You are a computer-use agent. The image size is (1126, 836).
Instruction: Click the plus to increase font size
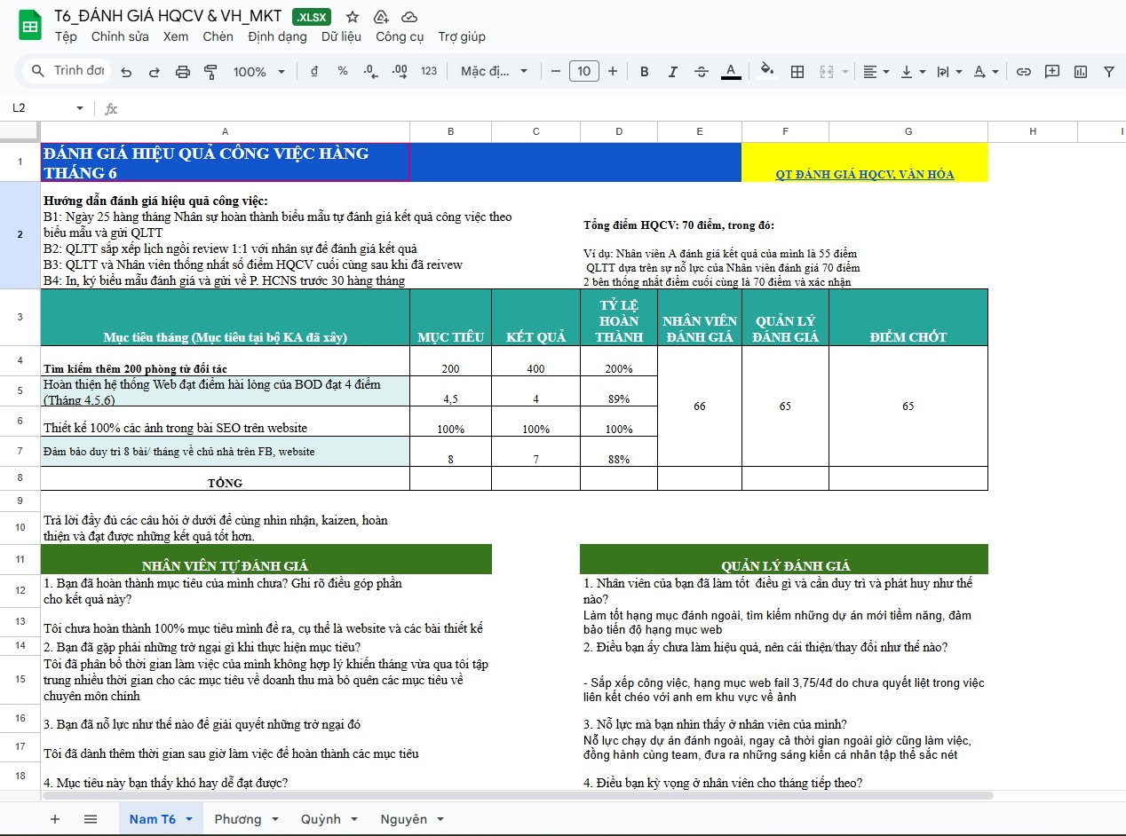612,72
